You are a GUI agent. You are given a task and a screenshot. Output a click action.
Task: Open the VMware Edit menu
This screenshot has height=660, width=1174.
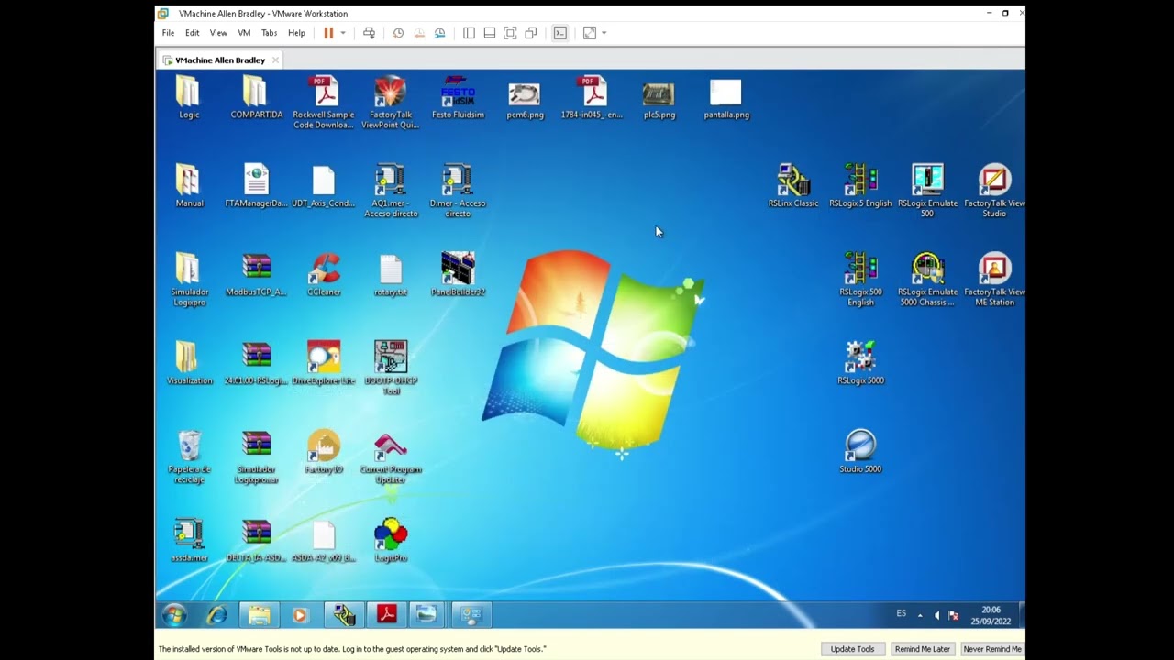(x=192, y=33)
